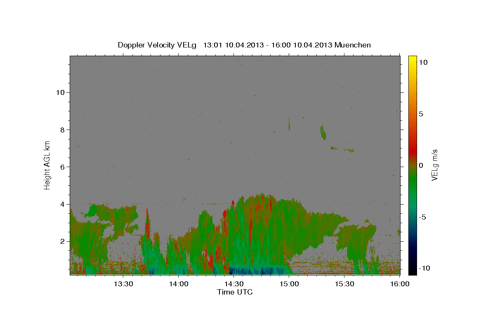Click the 'VELg m/s' colorbar label
The image size is (495, 330).
point(435,165)
